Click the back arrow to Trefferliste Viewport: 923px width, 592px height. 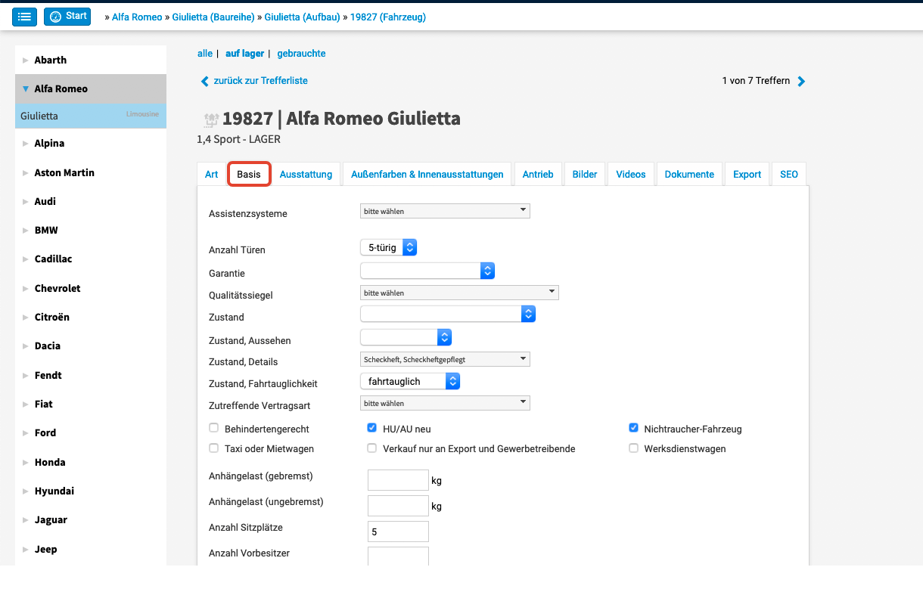(x=204, y=81)
